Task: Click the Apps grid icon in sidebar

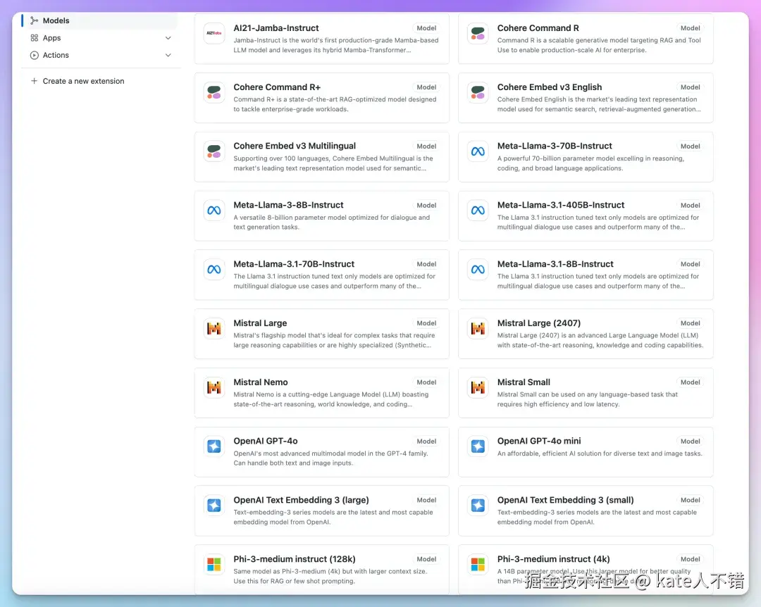Action: 34,38
